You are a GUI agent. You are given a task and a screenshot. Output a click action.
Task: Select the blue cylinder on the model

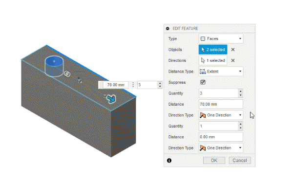[54, 66]
